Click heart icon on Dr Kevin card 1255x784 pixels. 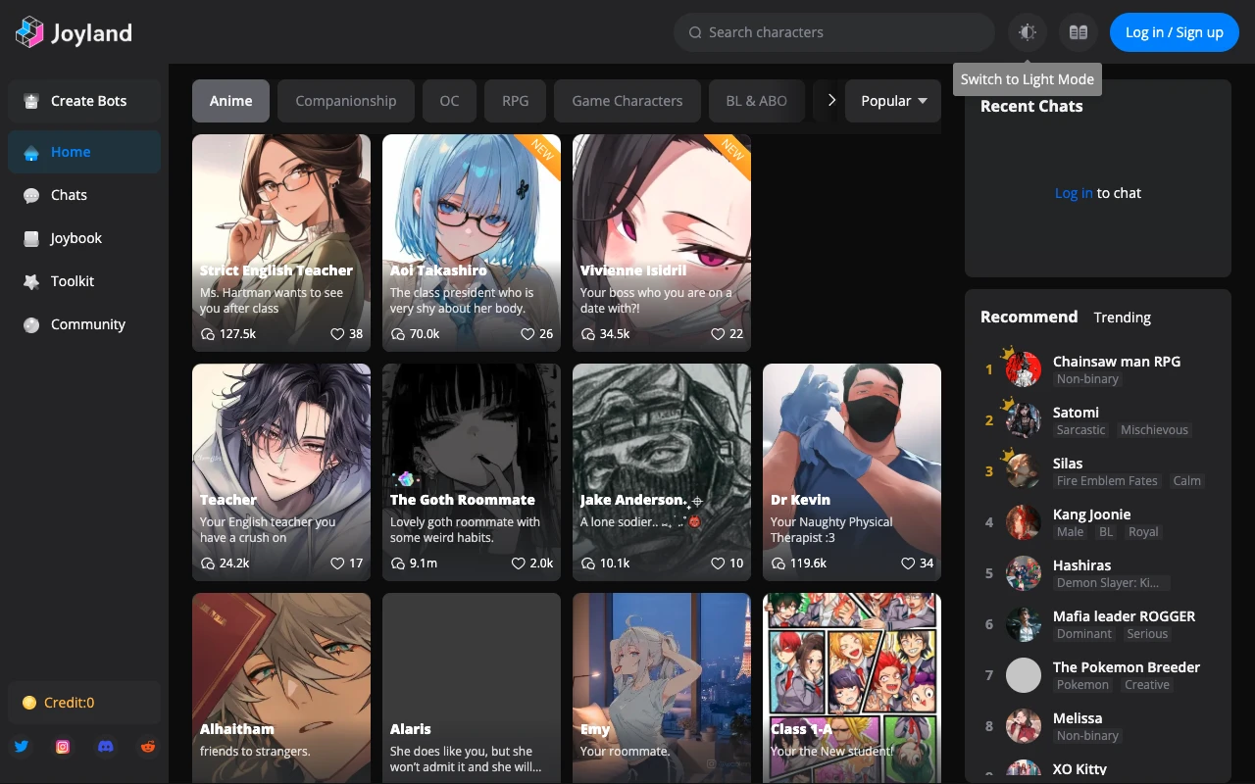pos(908,563)
